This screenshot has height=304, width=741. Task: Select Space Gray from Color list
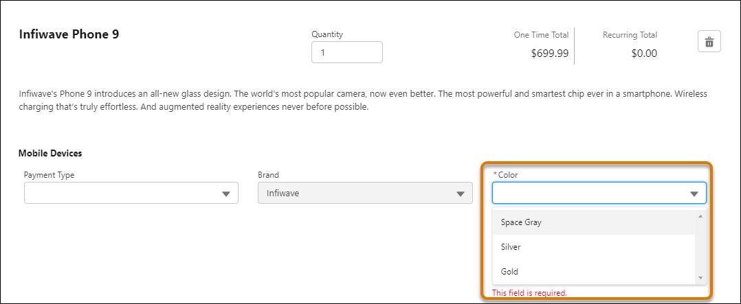pos(594,222)
